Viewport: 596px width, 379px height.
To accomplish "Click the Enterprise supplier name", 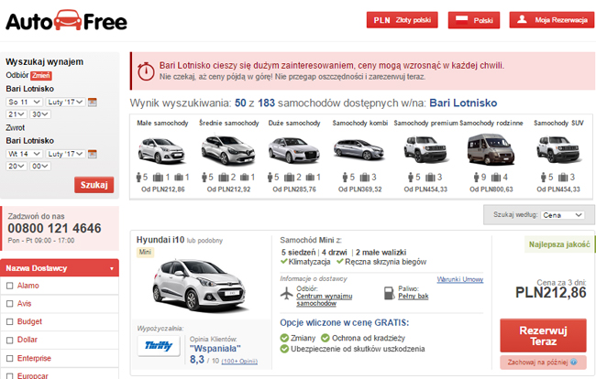I will point(34,358).
